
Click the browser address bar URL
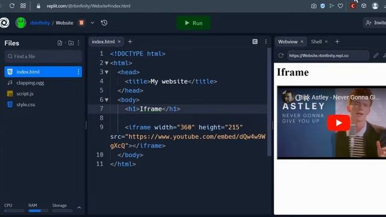89,6
